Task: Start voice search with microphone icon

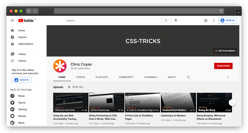Action: pos(176,20)
